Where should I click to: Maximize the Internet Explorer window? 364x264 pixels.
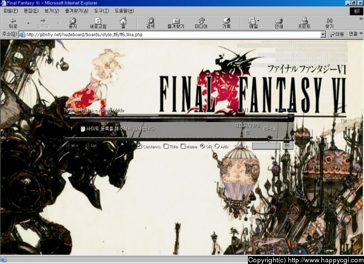coord(354,3)
